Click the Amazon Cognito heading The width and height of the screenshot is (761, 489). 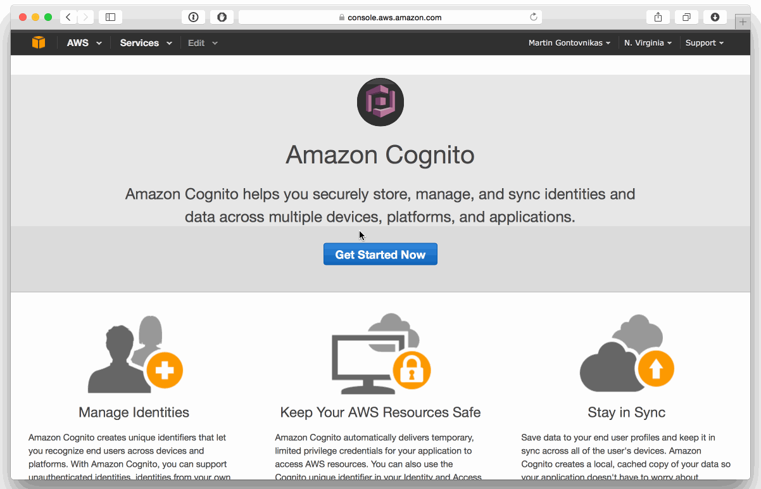[380, 155]
